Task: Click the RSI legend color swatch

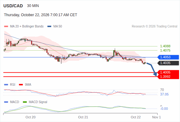Action: 6,85
